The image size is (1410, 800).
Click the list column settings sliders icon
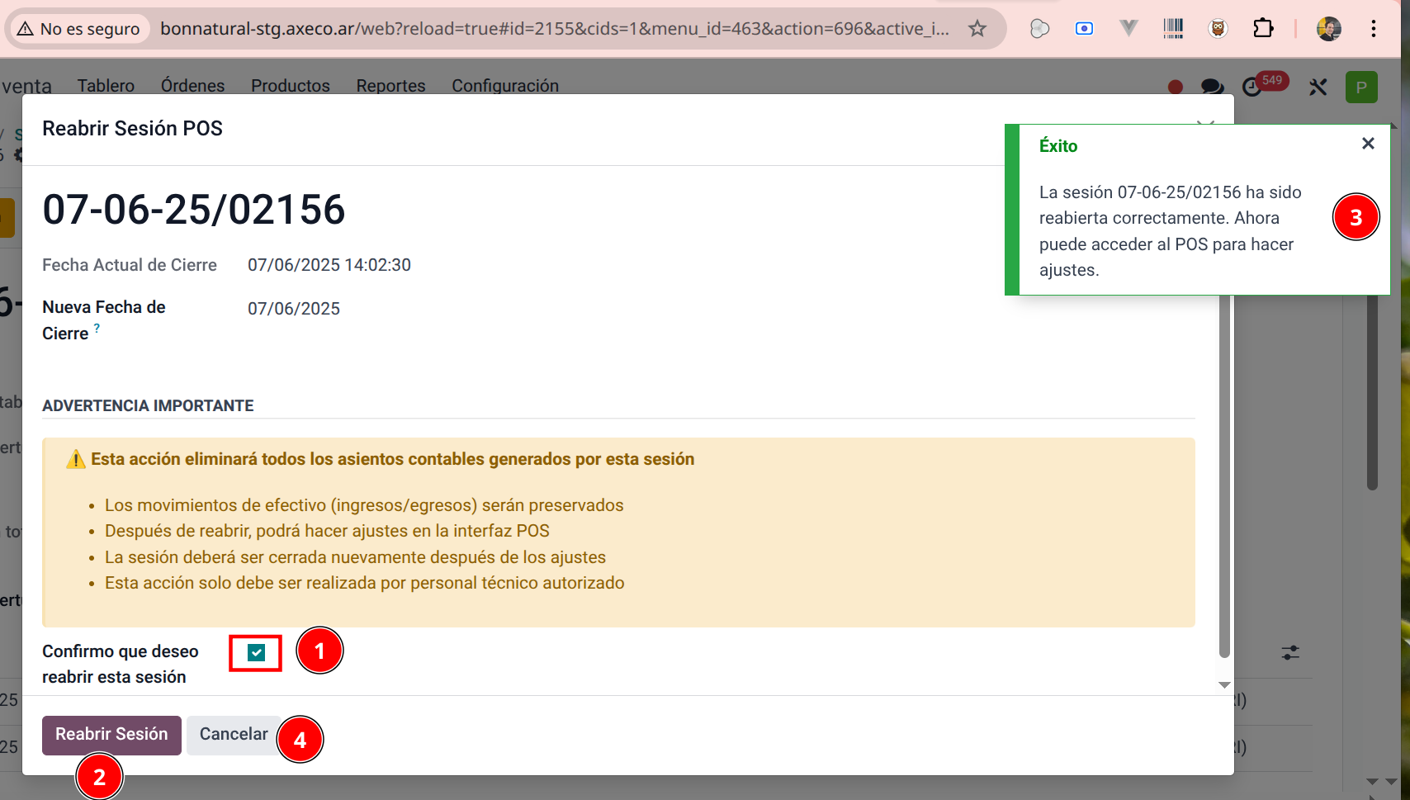coord(1290,653)
